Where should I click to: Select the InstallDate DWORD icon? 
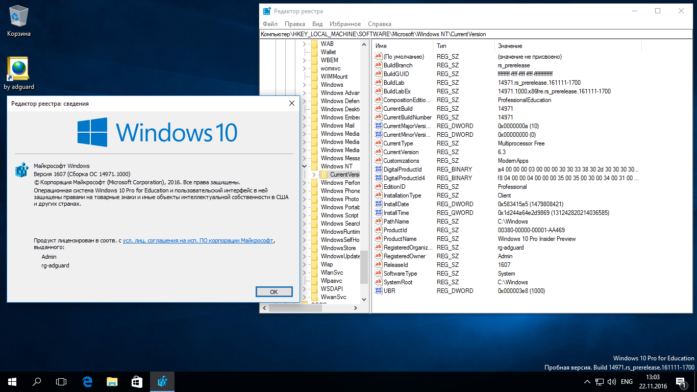[x=379, y=204]
